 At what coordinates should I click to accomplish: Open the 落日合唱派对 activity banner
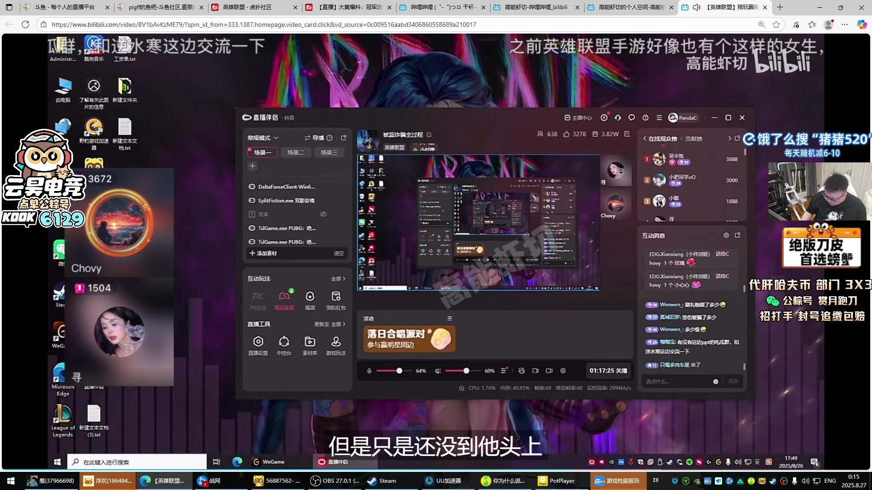[x=409, y=339]
